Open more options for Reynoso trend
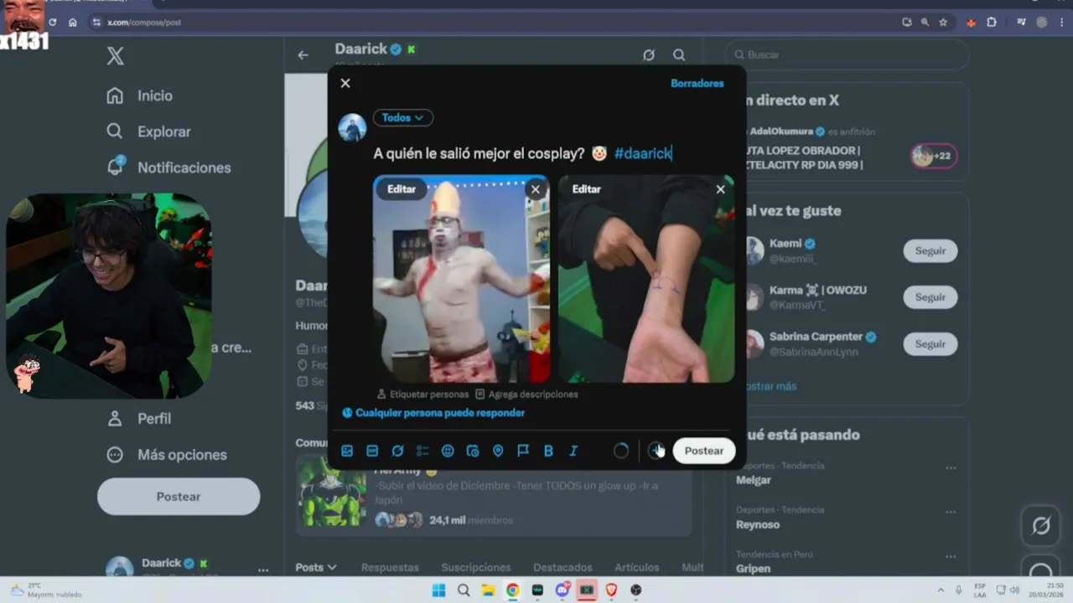This screenshot has height=603, width=1073. pyautogui.click(x=951, y=512)
